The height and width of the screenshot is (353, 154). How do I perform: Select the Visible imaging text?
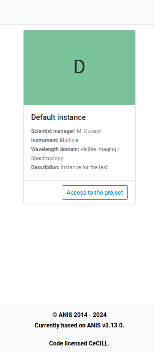98,149
